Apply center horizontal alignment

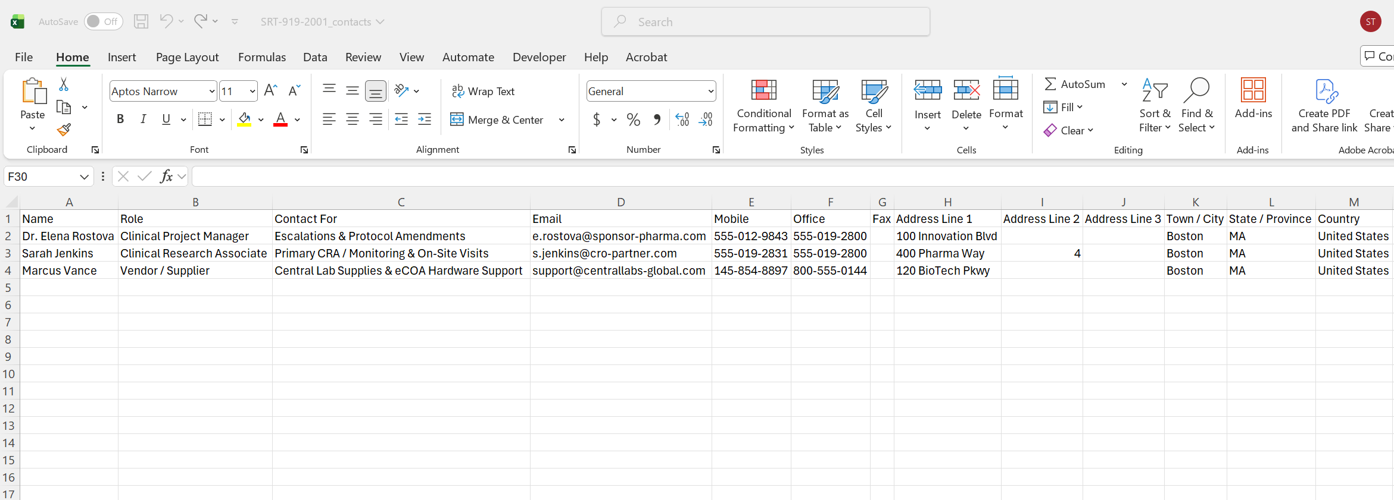353,120
